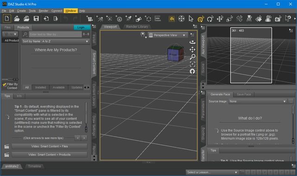Click the Login button
297x176 pixels.
coord(82,27)
